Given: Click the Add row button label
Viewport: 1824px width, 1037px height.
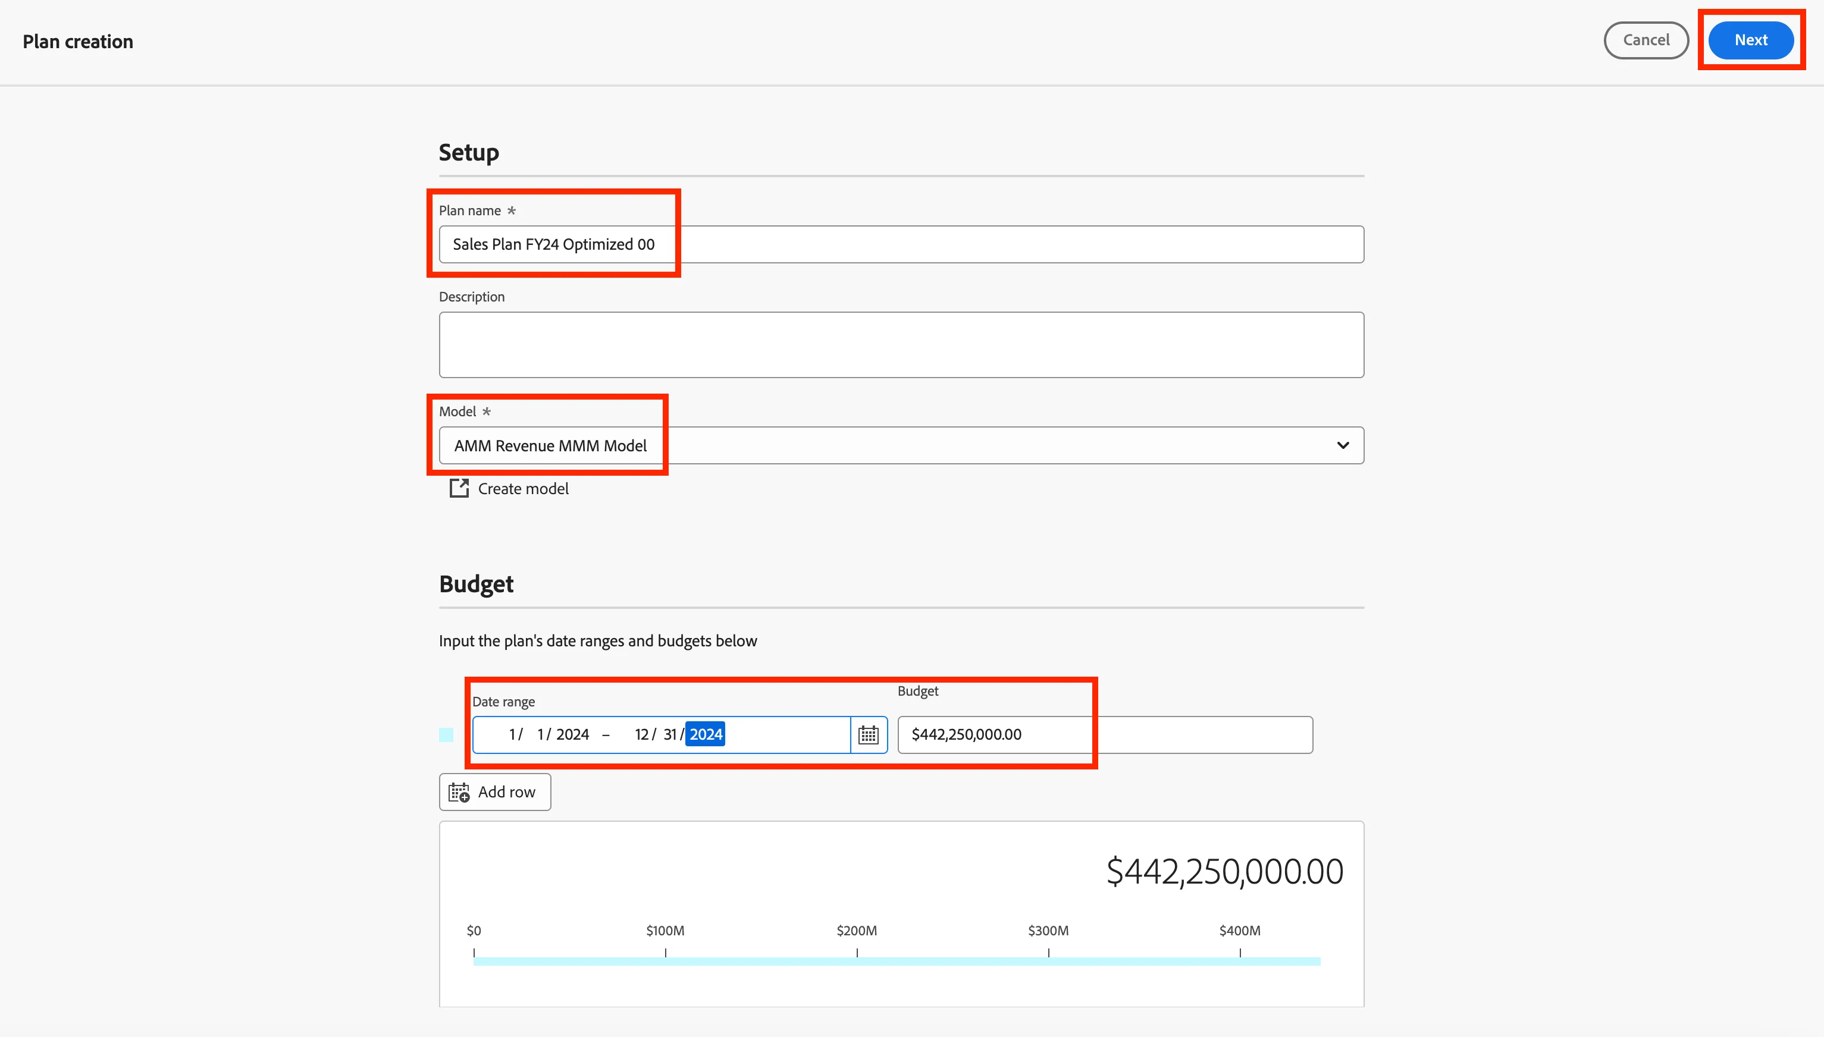Looking at the screenshot, I should (x=507, y=792).
